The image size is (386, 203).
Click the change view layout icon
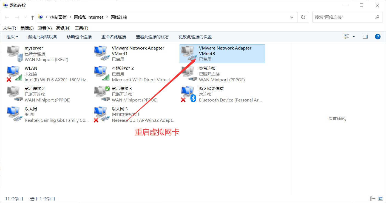pyautogui.click(x=347, y=37)
